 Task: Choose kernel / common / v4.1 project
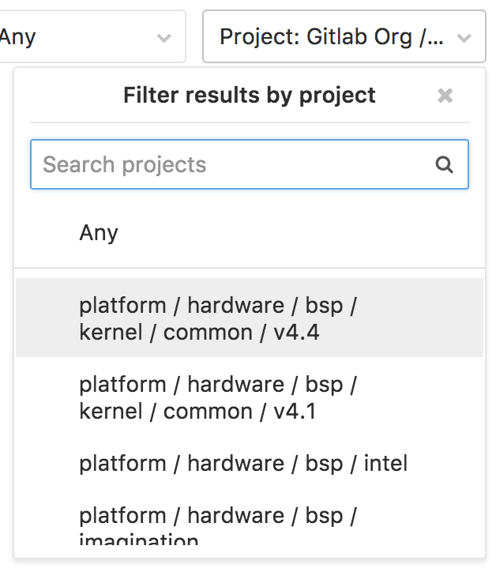coord(250,397)
